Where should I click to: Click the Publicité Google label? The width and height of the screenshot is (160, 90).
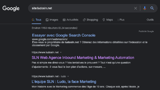pos(146,31)
